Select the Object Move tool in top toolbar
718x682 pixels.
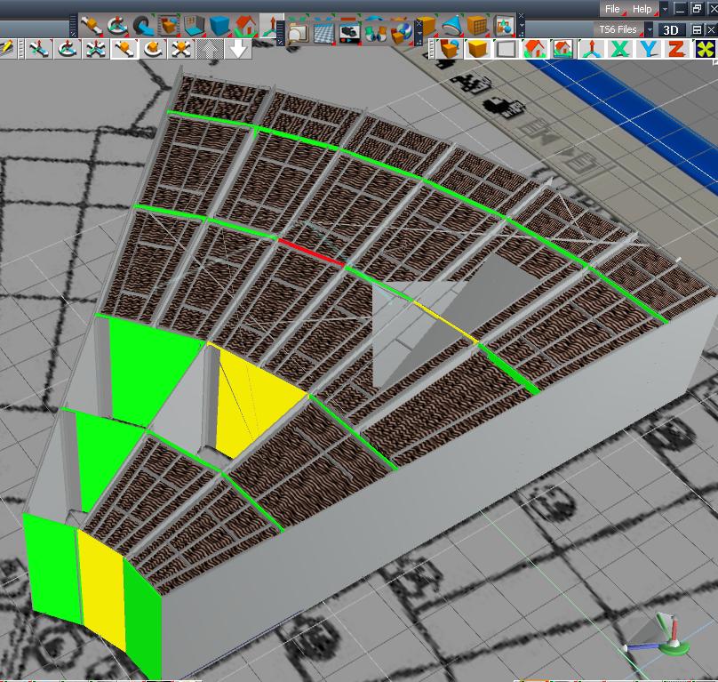pyautogui.click(x=92, y=25)
